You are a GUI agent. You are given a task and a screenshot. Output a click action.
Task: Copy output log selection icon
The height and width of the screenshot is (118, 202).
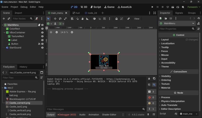(x=154, y=79)
